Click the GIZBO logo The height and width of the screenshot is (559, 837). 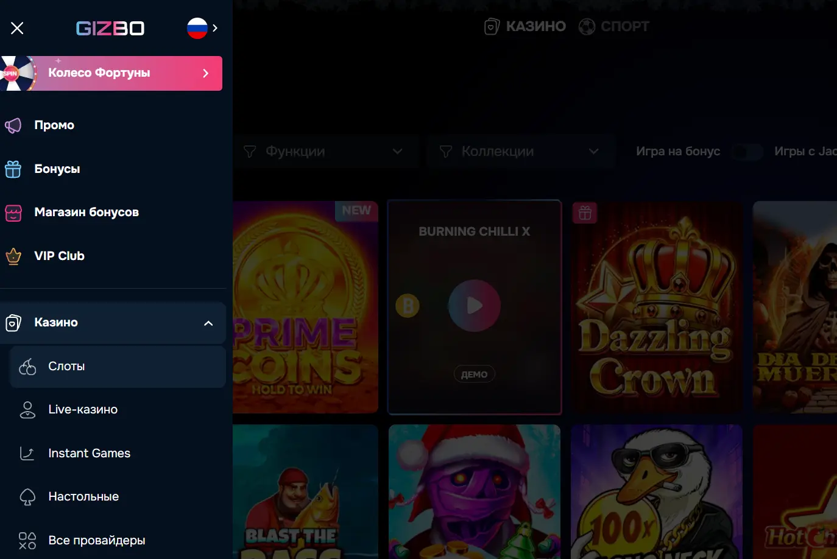tap(110, 28)
